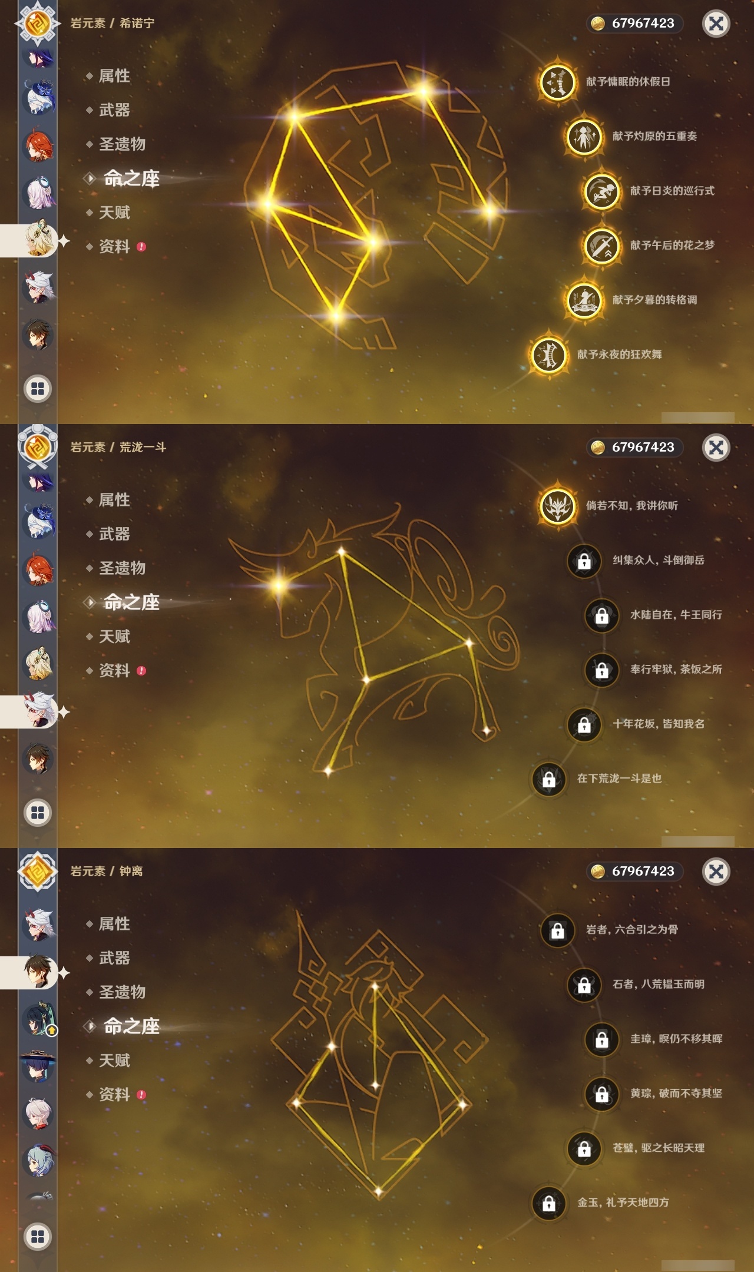Open 属性 tab in 希诺宁 panel
Image resolution: width=754 pixels, height=1272 pixels.
tap(114, 76)
